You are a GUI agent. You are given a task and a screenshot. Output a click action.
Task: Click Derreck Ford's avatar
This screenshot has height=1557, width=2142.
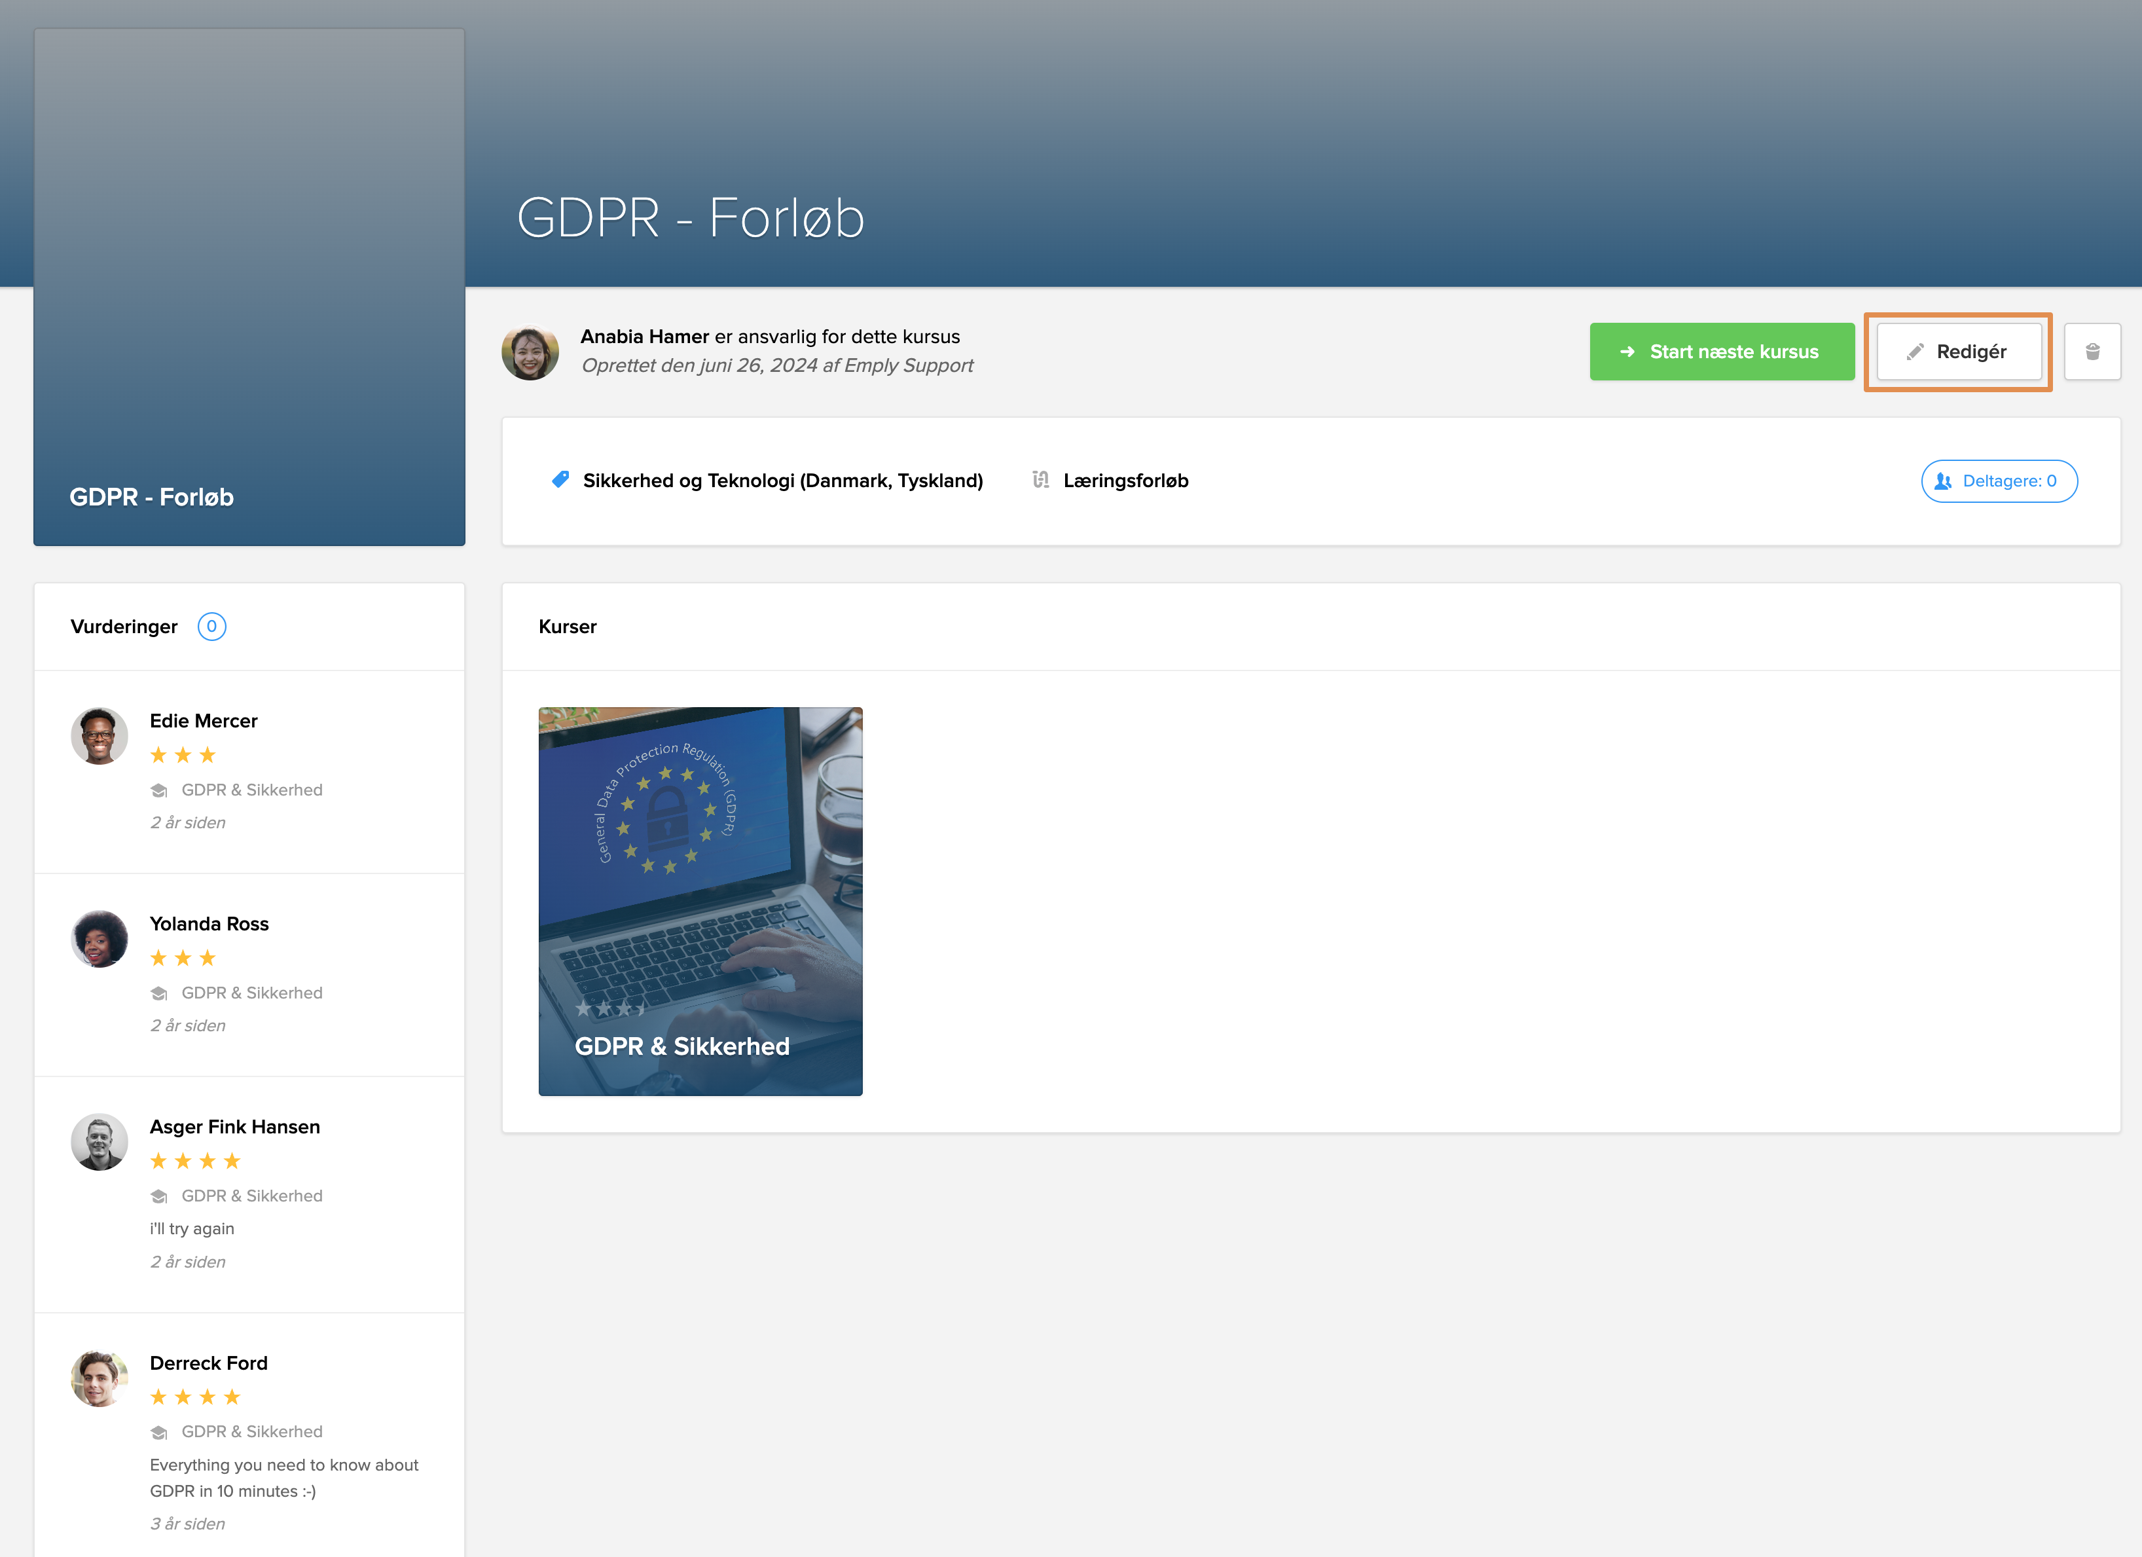[x=99, y=1378]
